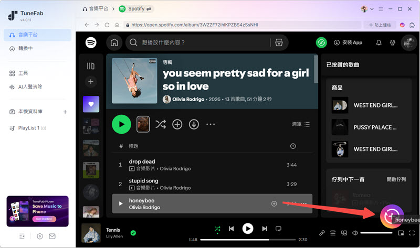Click the Spotify logo
Screen dimensions: 420x248
tap(91, 42)
